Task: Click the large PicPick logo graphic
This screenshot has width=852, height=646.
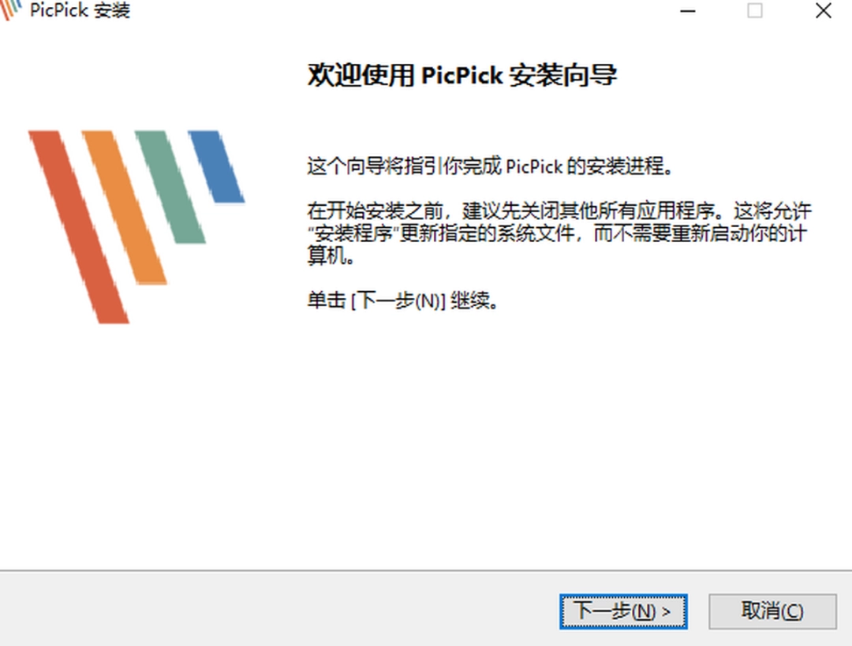Action: coord(134,225)
